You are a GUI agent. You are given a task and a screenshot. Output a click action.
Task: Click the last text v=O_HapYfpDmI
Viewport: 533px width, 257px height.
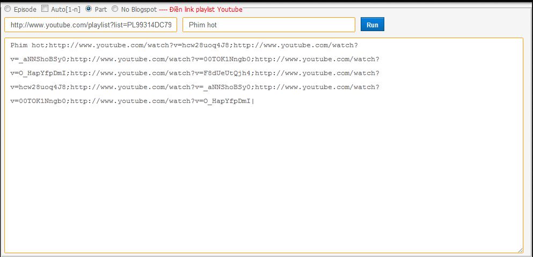pyautogui.click(x=223, y=101)
